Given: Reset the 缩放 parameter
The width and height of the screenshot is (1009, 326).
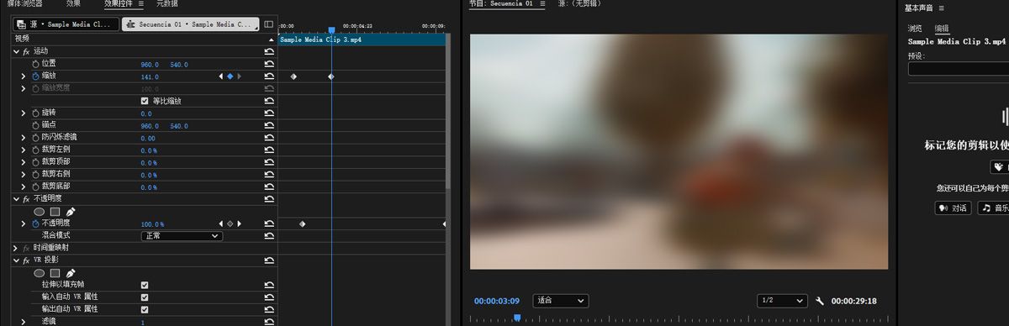Looking at the screenshot, I should (x=269, y=76).
